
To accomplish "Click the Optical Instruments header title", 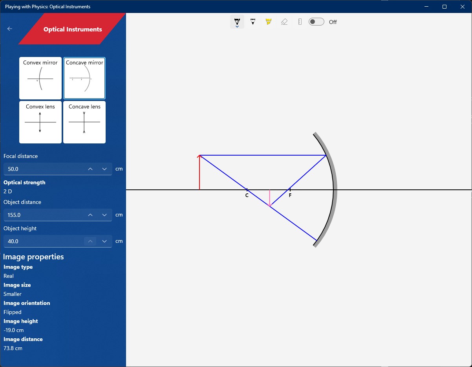I will 73,29.
